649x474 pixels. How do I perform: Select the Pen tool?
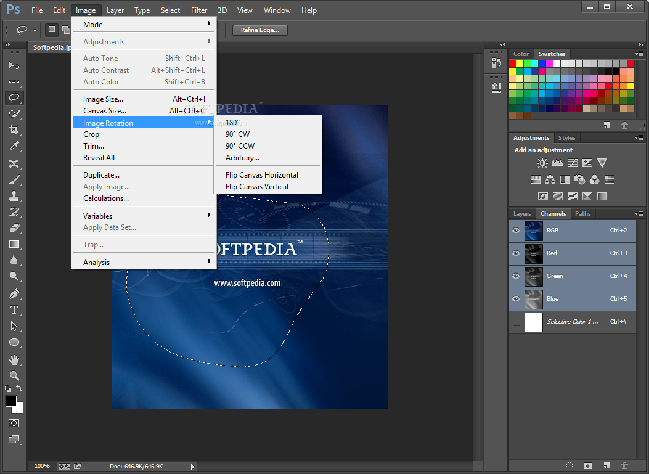pos(14,293)
